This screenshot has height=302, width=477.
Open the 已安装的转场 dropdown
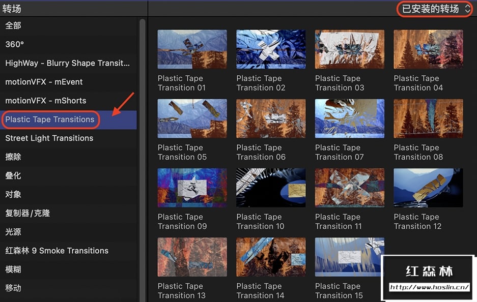(436, 9)
